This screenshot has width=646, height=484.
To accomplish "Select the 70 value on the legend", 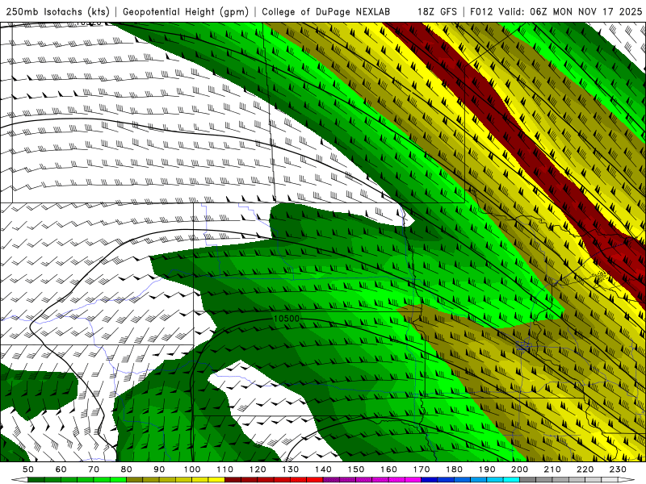I will tap(94, 469).
